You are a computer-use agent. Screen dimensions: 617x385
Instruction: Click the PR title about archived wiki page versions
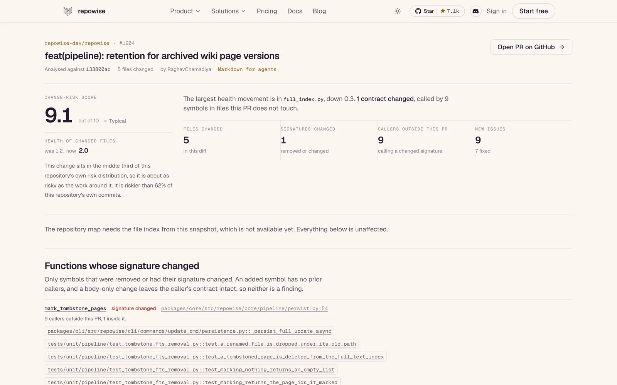pos(162,56)
